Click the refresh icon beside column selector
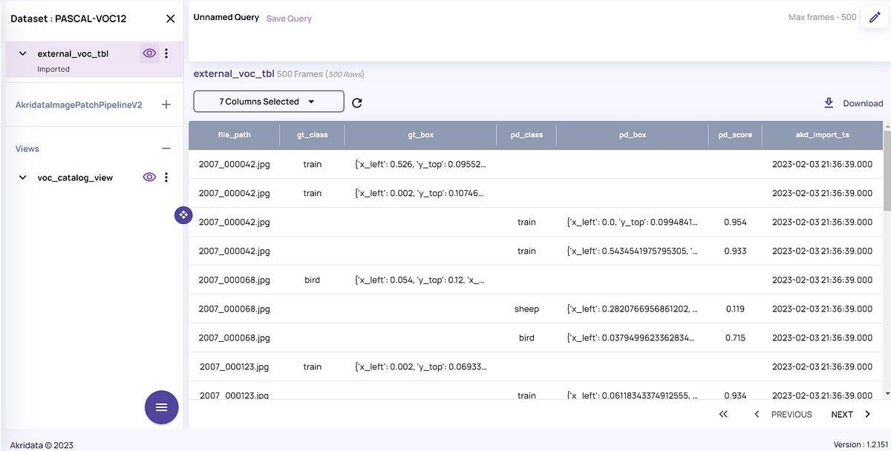The image size is (891, 451). coord(357,102)
